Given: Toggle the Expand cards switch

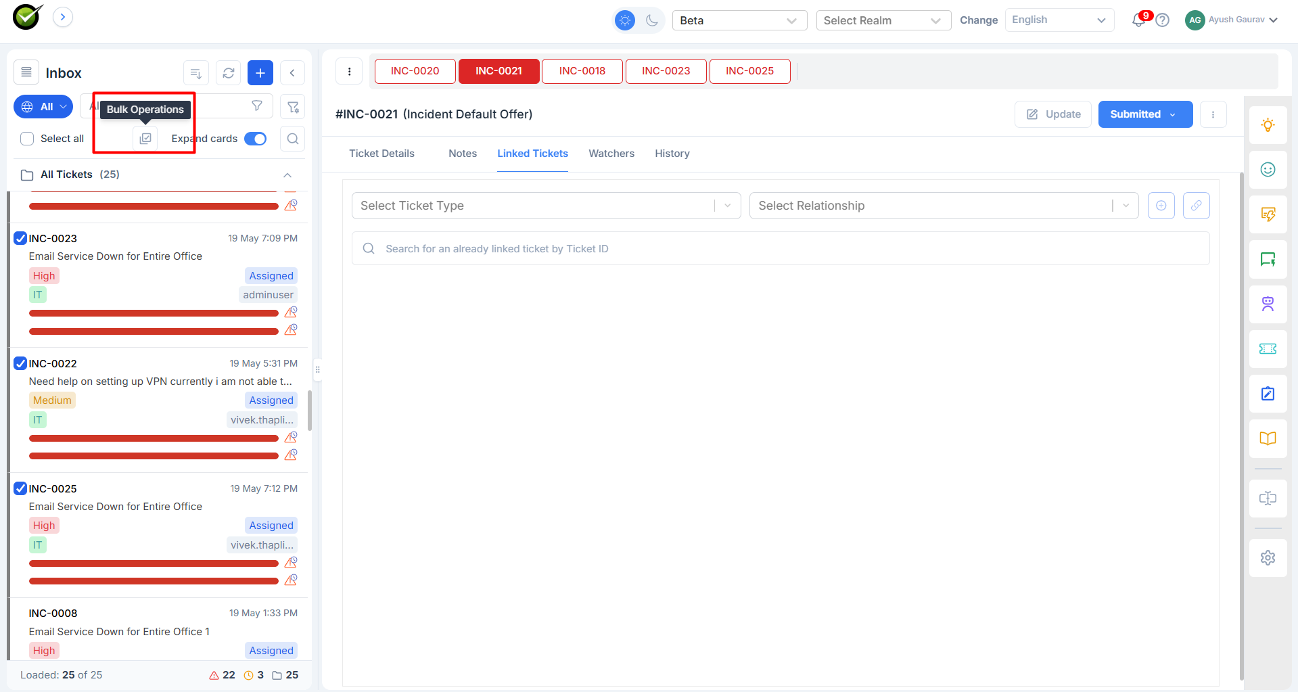Looking at the screenshot, I should pos(255,139).
